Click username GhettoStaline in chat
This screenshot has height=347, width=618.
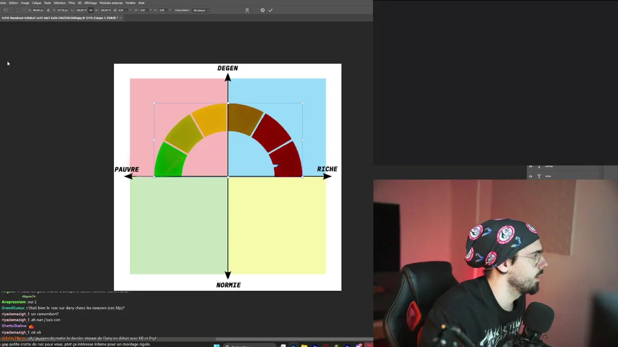coord(14,326)
